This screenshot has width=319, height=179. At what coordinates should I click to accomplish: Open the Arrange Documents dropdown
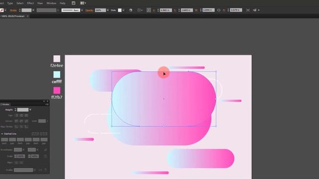pos(83,3)
